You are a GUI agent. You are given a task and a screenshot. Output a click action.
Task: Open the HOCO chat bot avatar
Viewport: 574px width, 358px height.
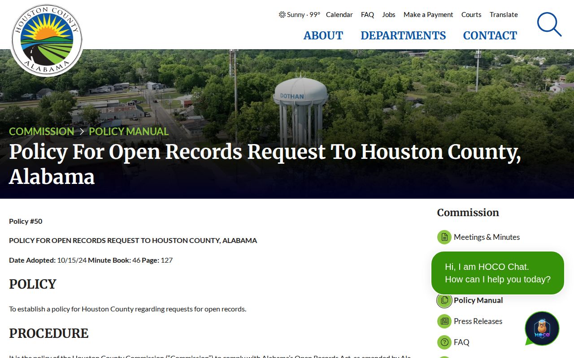[542, 328]
